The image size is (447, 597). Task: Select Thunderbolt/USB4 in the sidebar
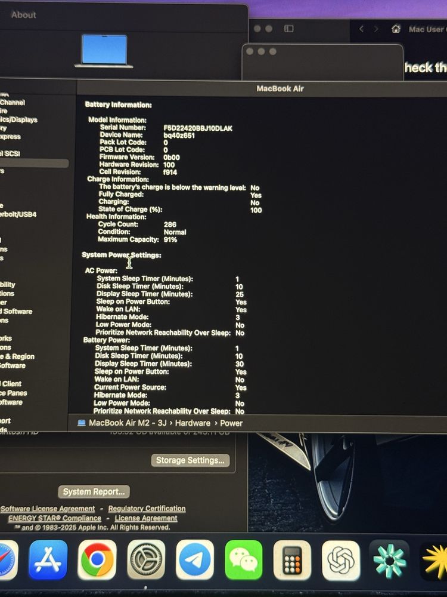(18, 214)
